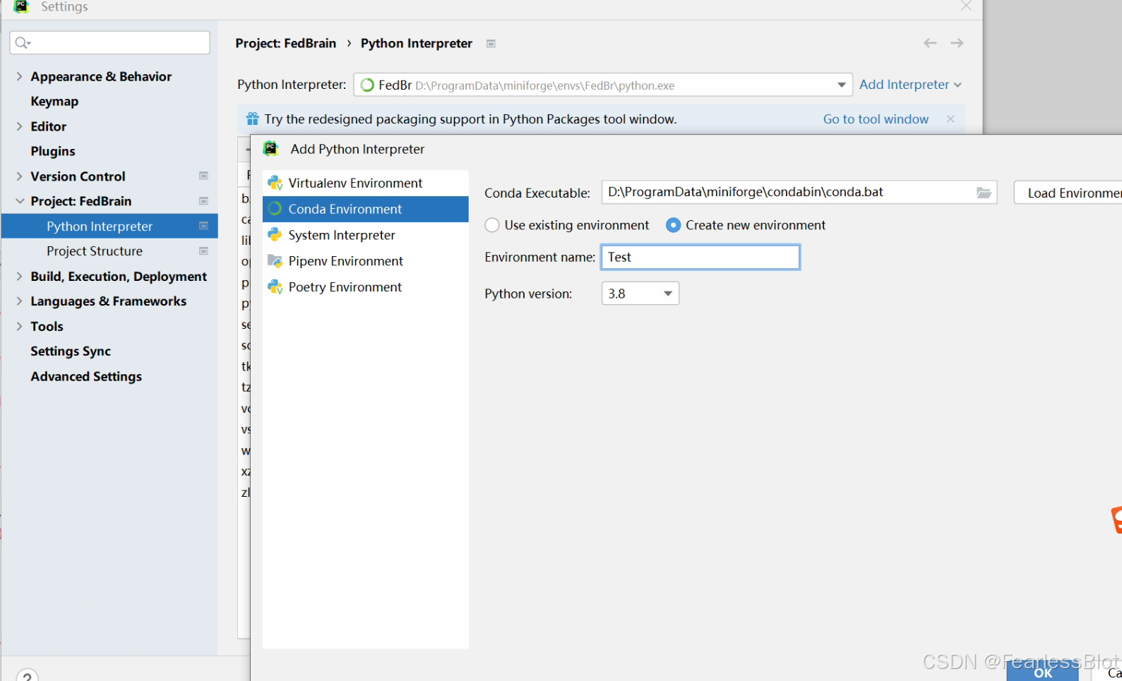The image size is (1122, 681).
Task: Click the gift icon in the packaging banner
Action: 252,119
